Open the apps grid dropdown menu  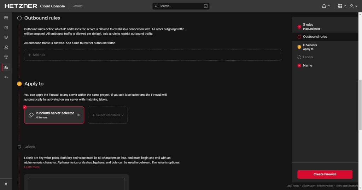[x=341, y=6]
